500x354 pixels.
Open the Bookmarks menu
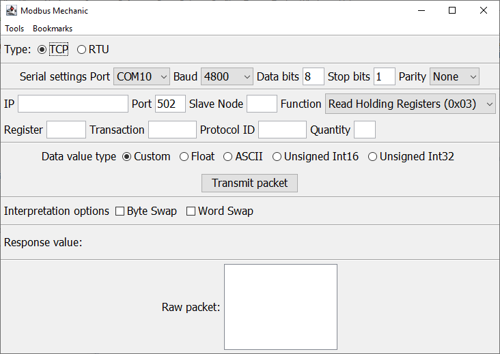53,29
